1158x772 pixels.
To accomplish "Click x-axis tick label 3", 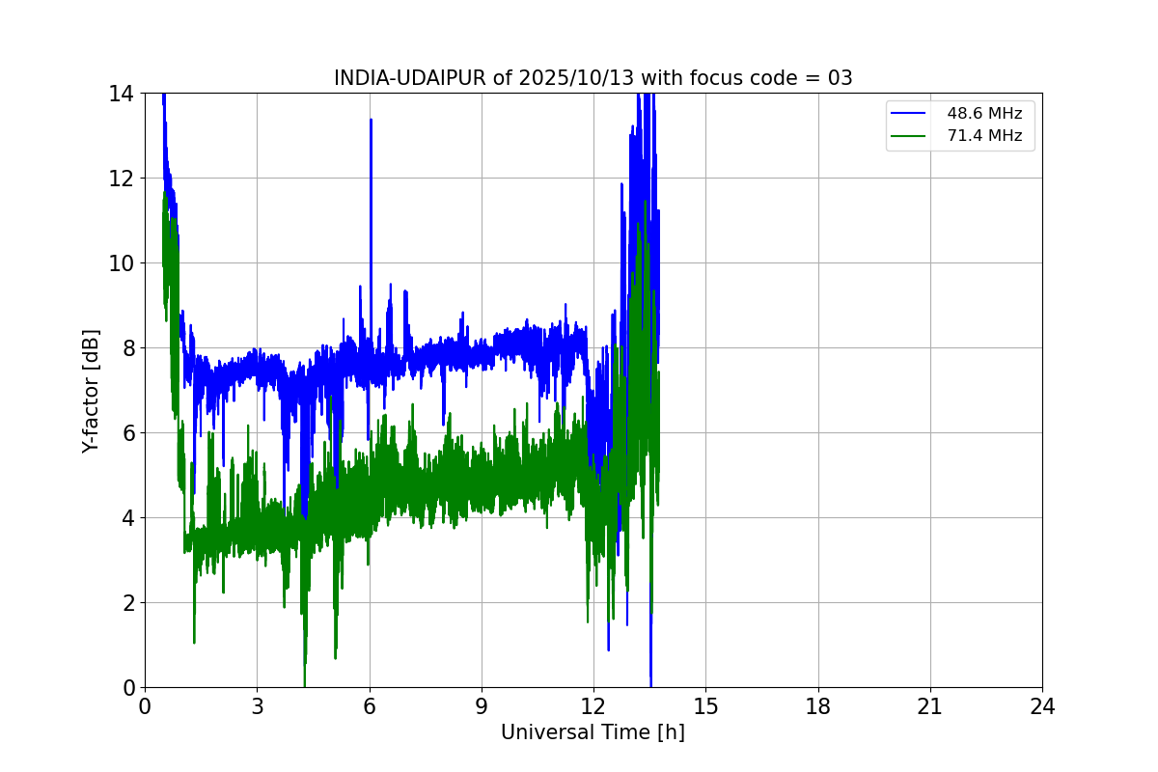I will coord(257,706).
